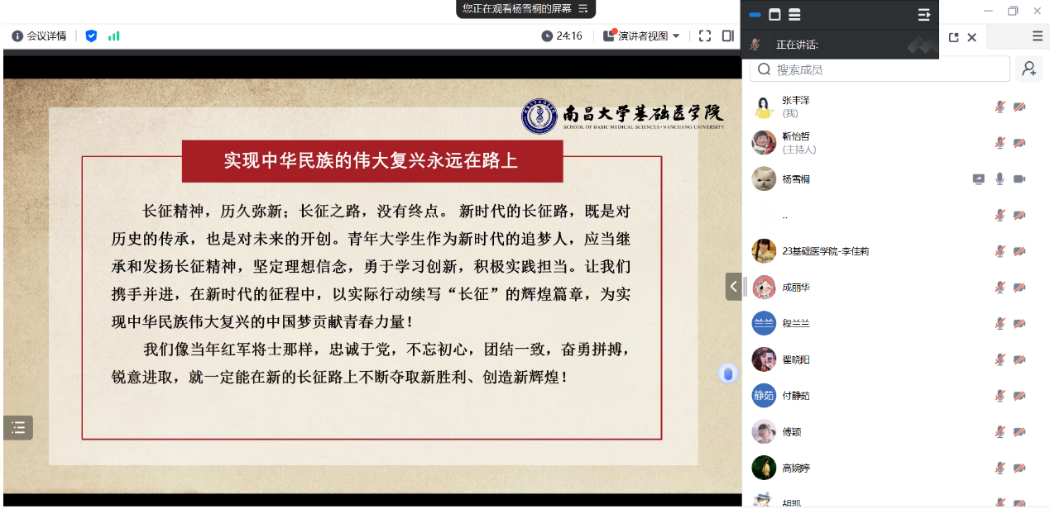Click 成丽华 camera-off icon
Image resolution: width=1050 pixels, height=509 pixels.
tap(1019, 288)
